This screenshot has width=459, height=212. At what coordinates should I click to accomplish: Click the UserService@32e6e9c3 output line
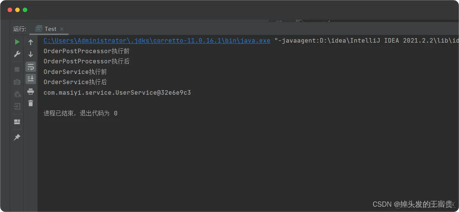(x=117, y=92)
